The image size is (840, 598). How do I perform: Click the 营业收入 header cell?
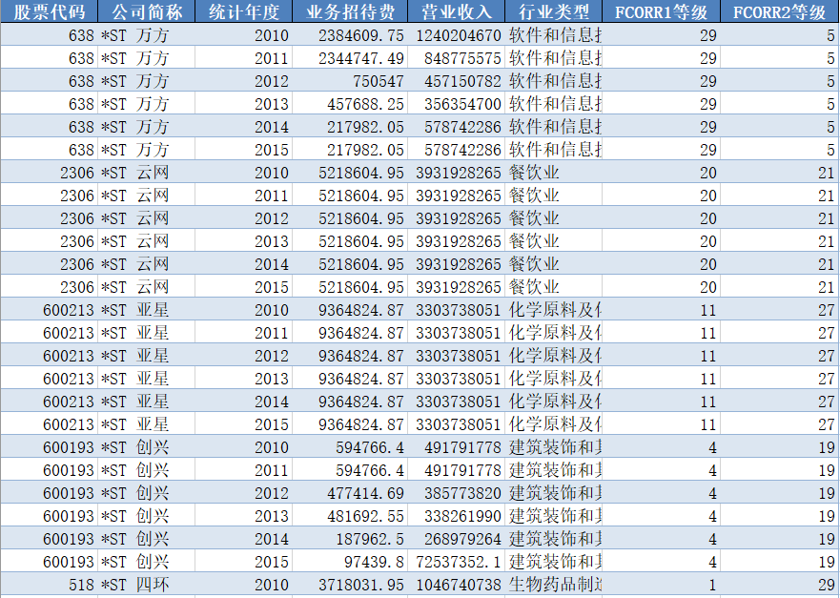457,11
